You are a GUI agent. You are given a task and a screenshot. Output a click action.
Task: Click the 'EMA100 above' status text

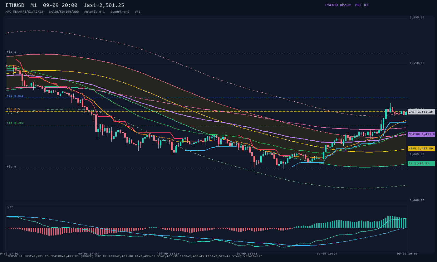point(337,5)
